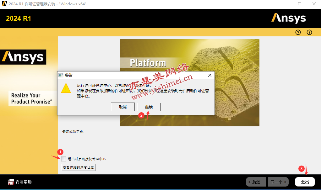Screen dimensions: 321x190
Task: Minimize the installer window
Action: 286,4
